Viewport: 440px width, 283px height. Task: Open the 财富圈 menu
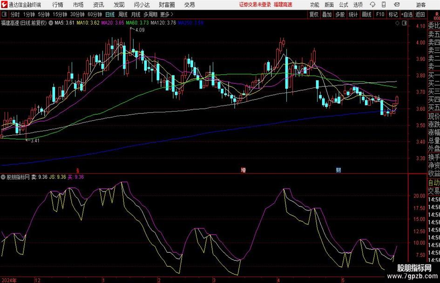[x=167, y=5]
